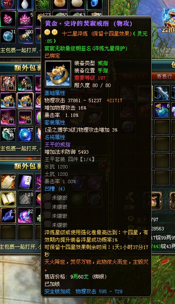Click the locked winged emblem item
The image size is (175, 304).
26,117
